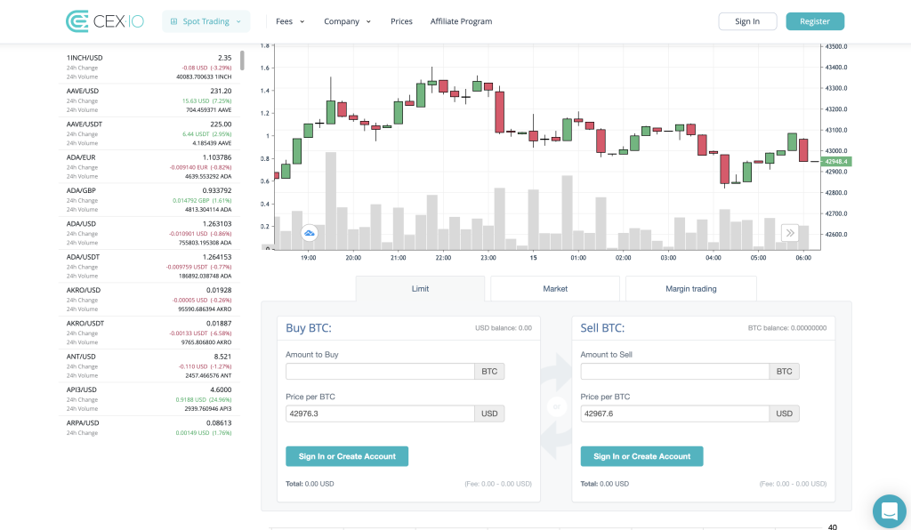Open the Spot Trading dropdown
The width and height of the screenshot is (911, 530).
coord(206,21)
